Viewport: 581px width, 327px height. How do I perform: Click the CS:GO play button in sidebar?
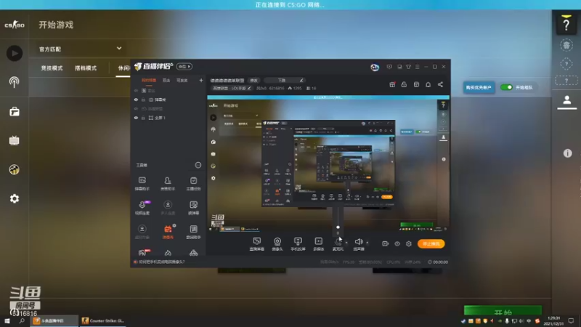point(15,53)
